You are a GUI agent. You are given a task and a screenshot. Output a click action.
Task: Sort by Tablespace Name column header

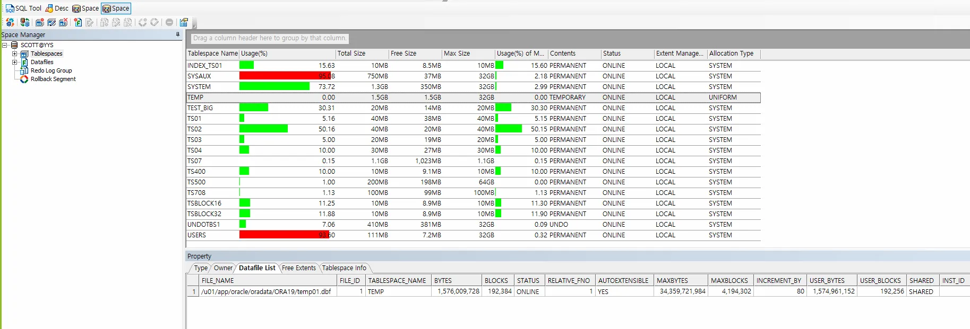point(212,54)
